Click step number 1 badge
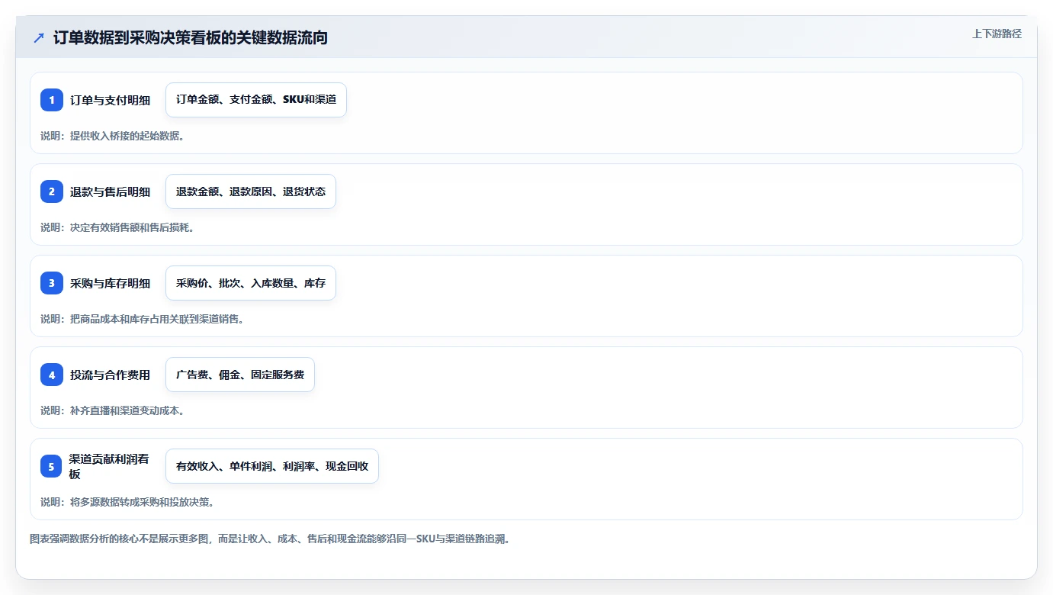Image resolution: width=1053 pixels, height=595 pixels. coord(52,100)
